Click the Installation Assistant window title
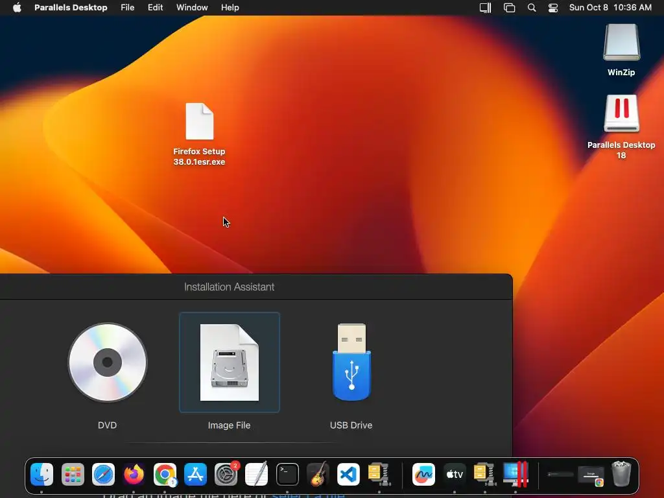 (x=229, y=287)
